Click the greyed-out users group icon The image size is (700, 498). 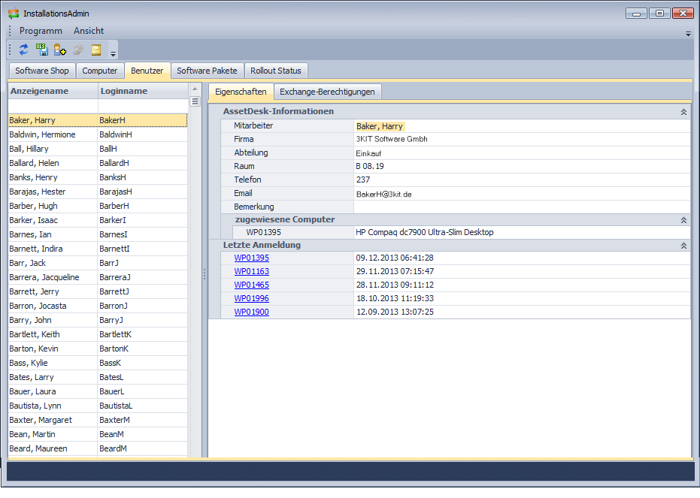tap(78, 50)
